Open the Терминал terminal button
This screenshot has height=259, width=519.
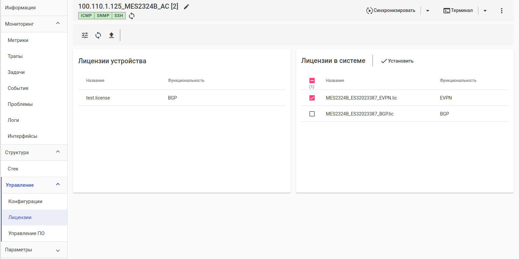pyautogui.click(x=458, y=11)
